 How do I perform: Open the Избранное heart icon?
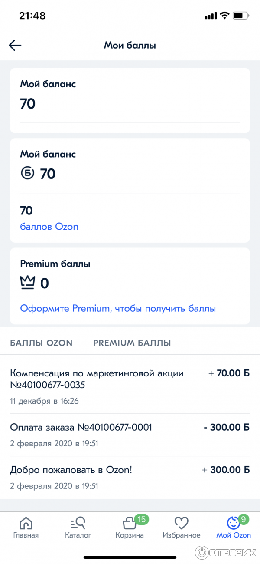point(181,523)
